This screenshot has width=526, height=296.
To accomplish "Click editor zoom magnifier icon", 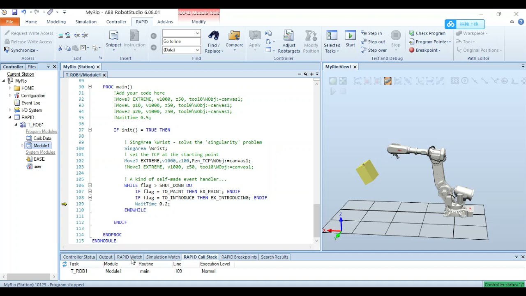I will [x=306, y=74].
